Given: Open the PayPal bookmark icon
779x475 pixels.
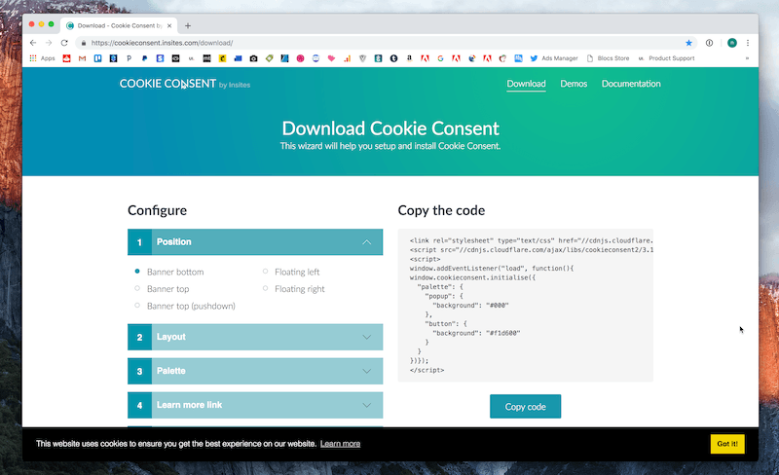Looking at the screenshot, I should [144, 58].
